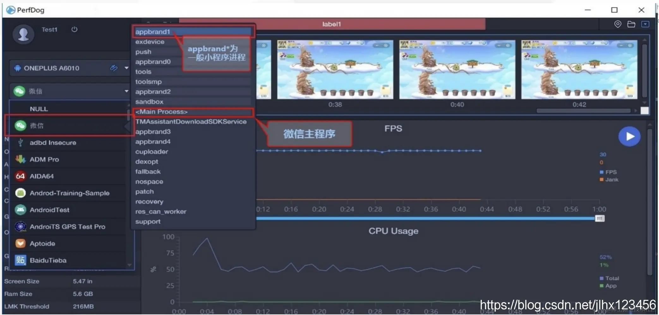Open the screenshot thumbnail at 0:42

[579, 70]
